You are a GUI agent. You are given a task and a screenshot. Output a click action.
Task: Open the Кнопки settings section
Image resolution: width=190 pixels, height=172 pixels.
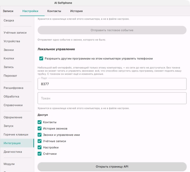(9, 58)
